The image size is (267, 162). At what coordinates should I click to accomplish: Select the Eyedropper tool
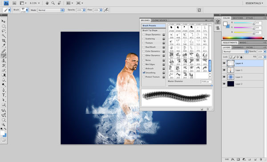click(x=4, y=45)
